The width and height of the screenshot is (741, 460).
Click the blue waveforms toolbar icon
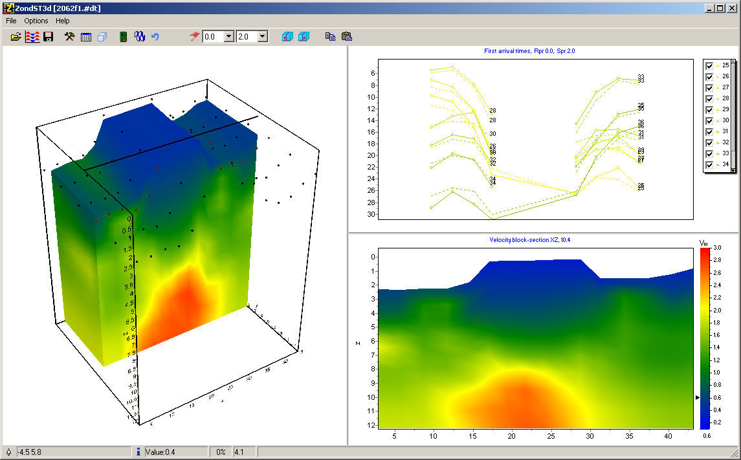[x=140, y=37]
